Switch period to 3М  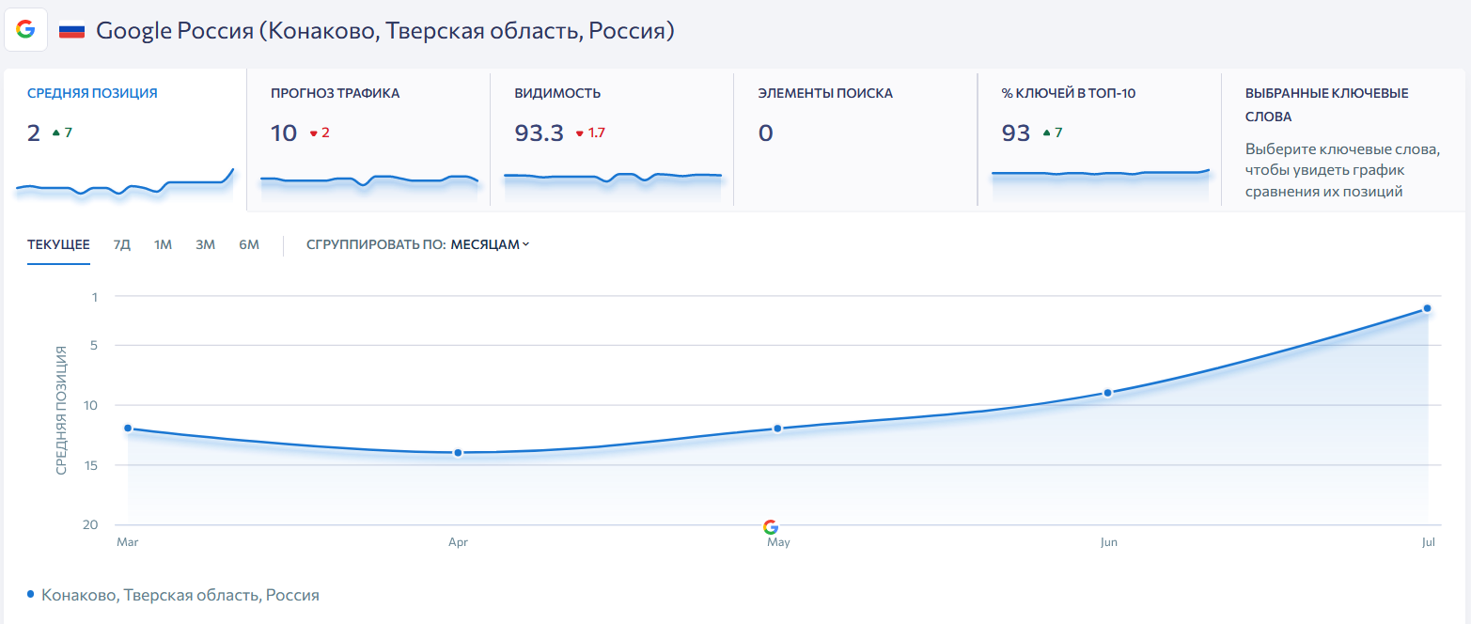(206, 245)
